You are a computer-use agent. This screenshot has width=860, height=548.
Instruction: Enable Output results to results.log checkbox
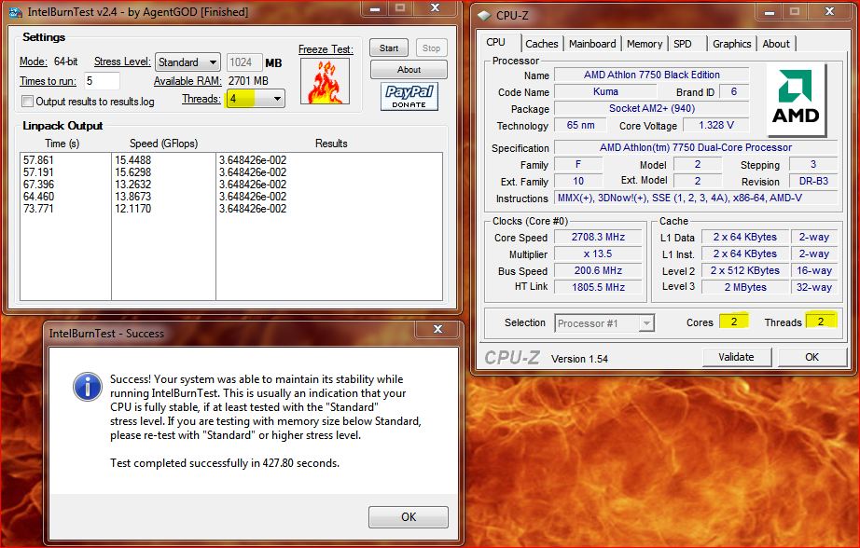(27, 102)
